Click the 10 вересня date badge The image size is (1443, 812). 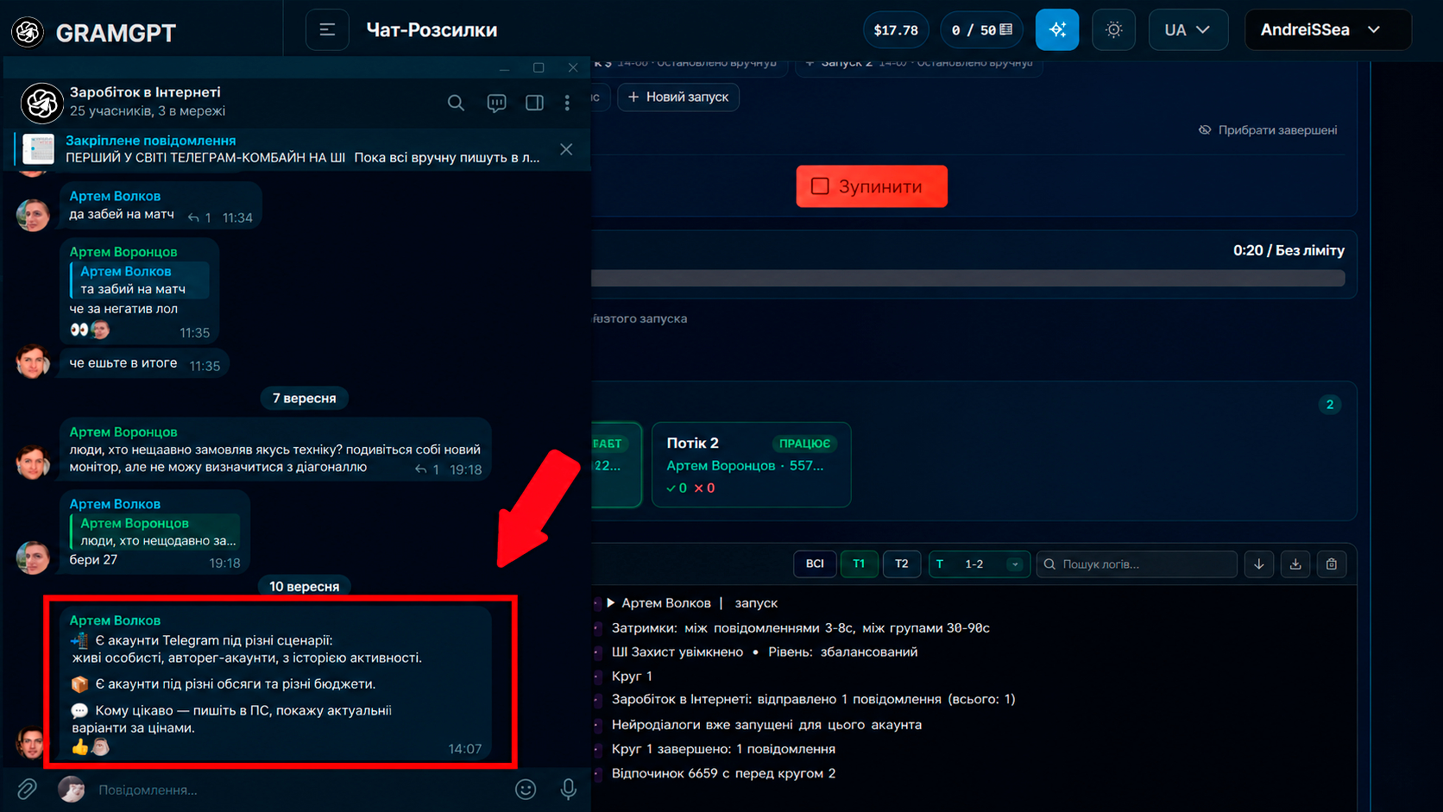304,586
